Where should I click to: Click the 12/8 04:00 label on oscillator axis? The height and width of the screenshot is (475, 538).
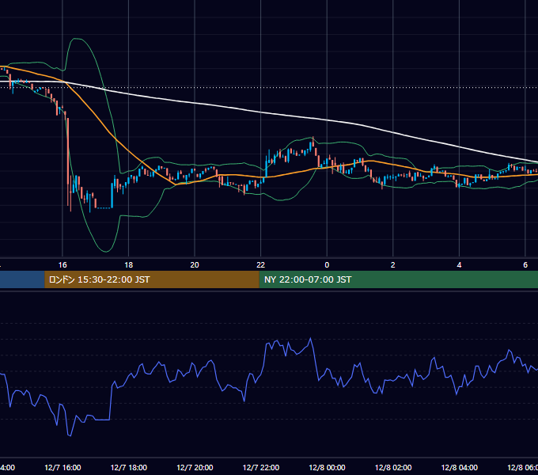pyautogui.click(x=460, y=468)
